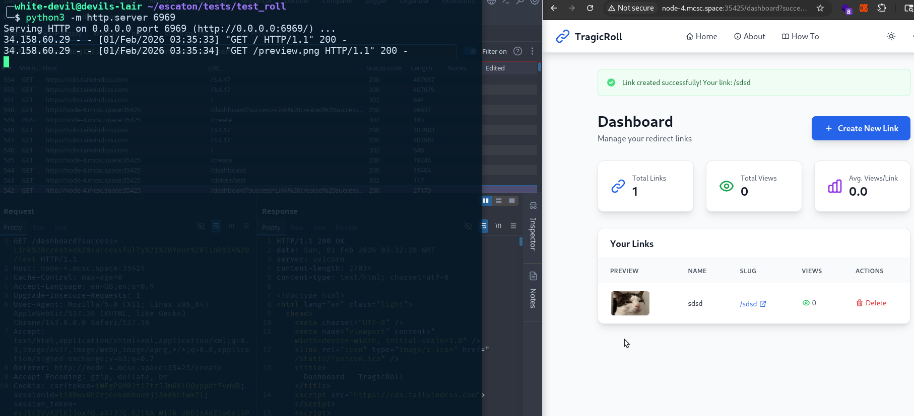Click the Inspector spy glasses icon
The width and height of the screenshot is (914, 416).
click(533, 206)
